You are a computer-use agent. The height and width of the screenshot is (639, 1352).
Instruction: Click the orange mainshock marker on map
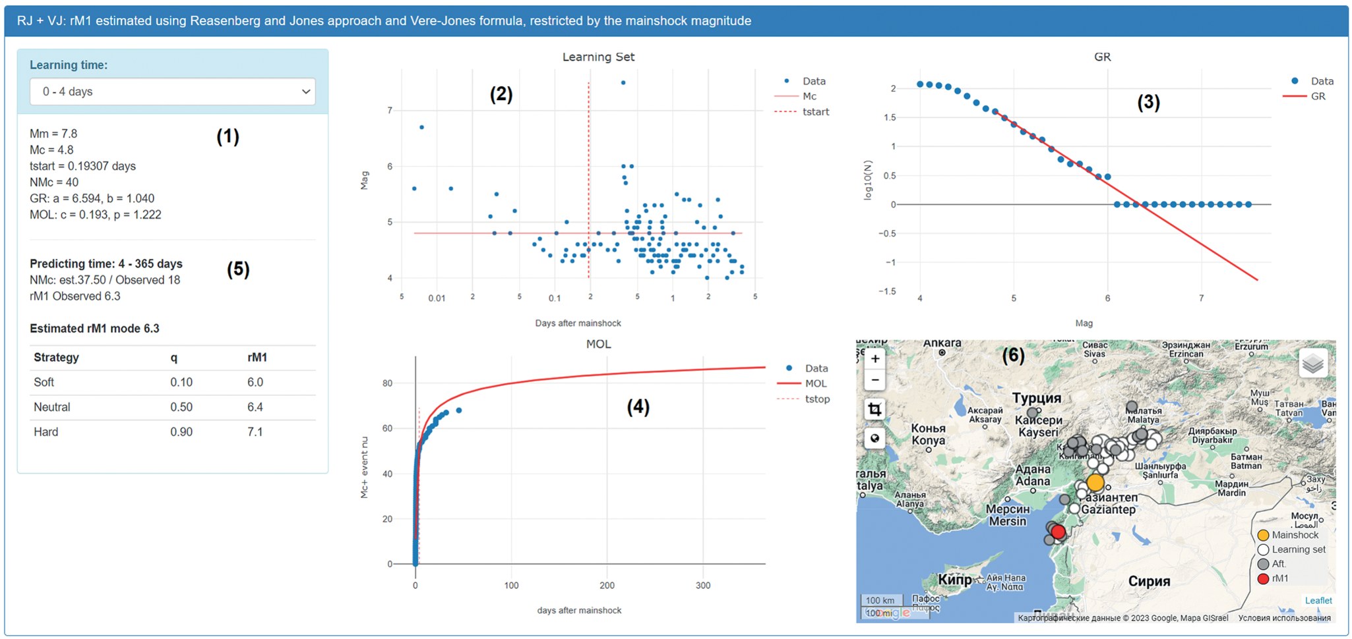(x=1095, y=482)
